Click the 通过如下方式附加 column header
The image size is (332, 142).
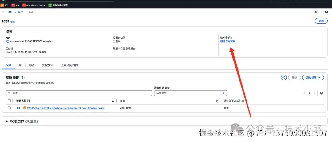click(x=234, y=101)
